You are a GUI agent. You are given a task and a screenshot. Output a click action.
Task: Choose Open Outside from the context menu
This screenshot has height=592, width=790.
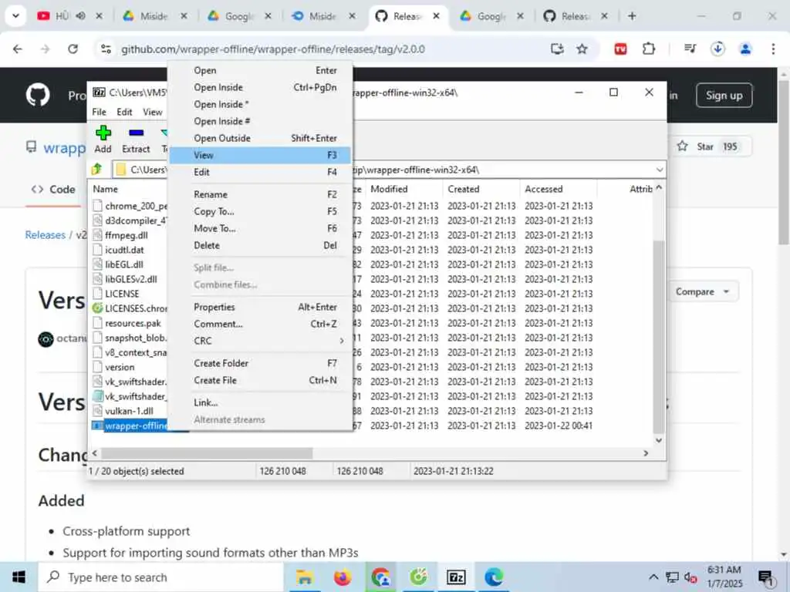pyautogui.click(x=261, y=138)
